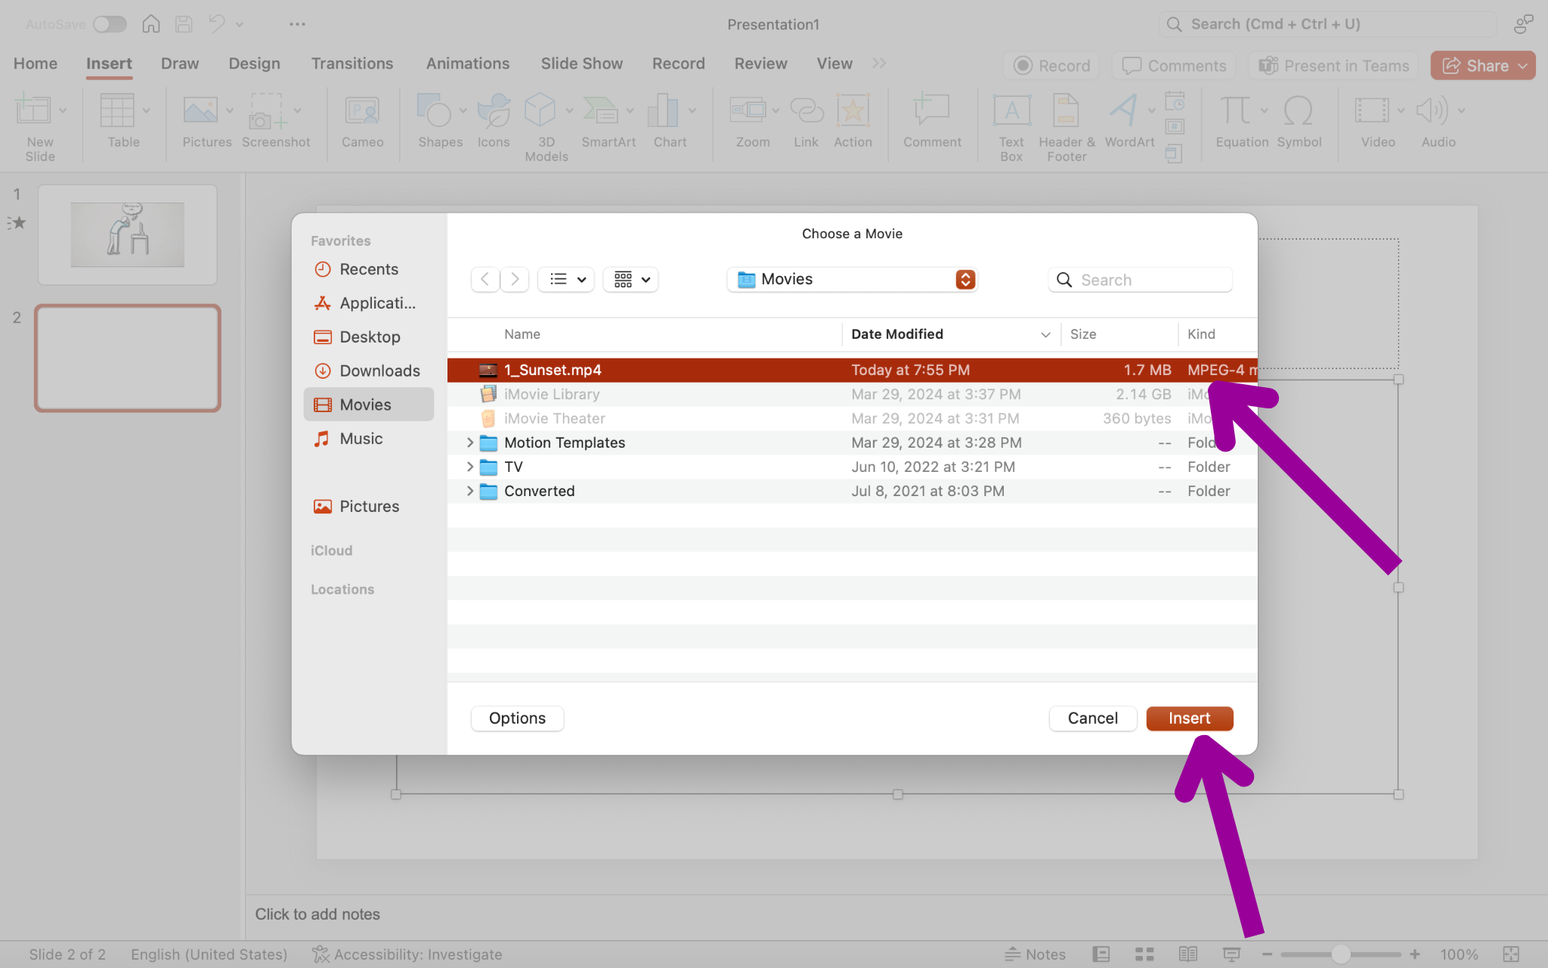The image size is (1548, 968).
Task: Open Desktop in sidebar
Action: pyautogui.click(x=368, y=337)
